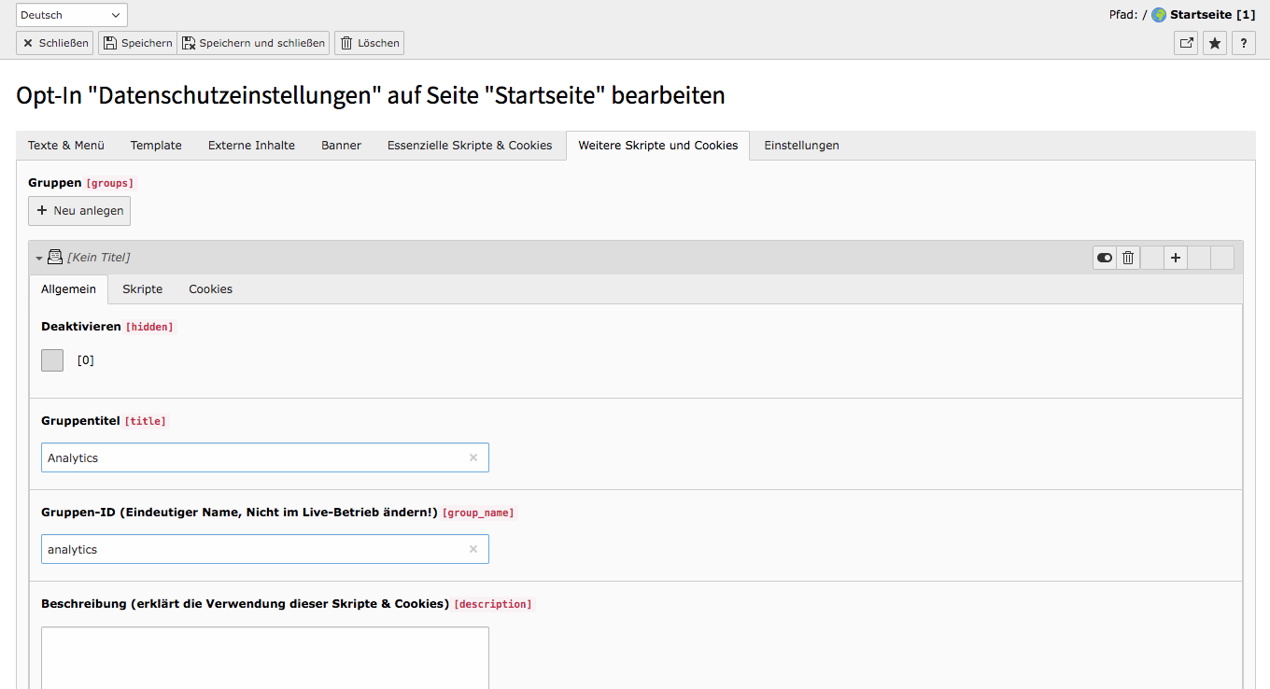The width and height of the screenshot is (1270, 689).
Task: Click the bookmark star icon
Action: coord(1215,43)
